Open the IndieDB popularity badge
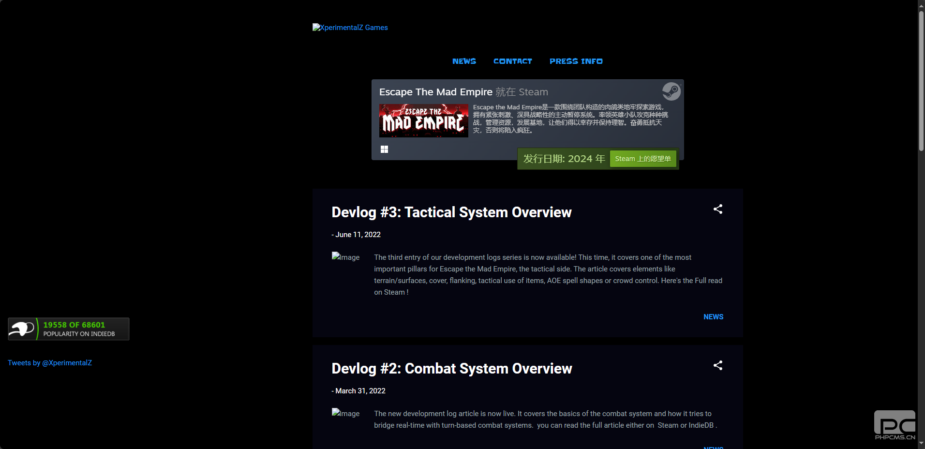 tap(69, 329)
